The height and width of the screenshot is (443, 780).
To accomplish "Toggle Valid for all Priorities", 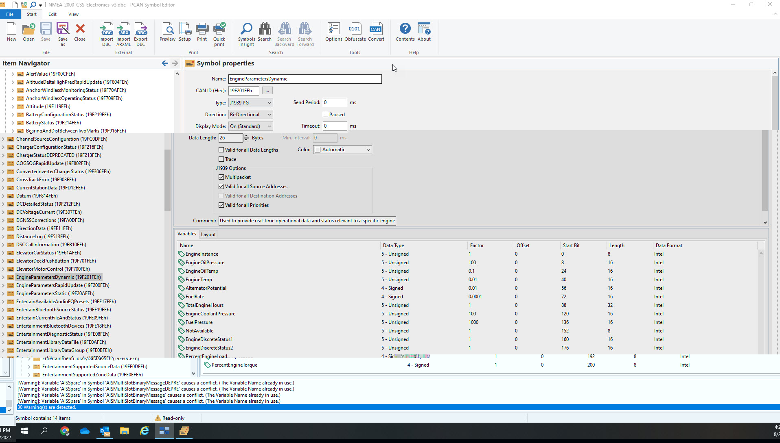I will pyautogui.click(x=221, y=205).
